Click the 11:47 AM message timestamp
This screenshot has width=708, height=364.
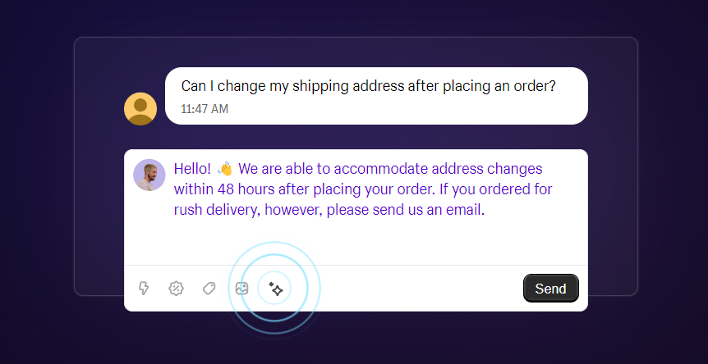(205, 108)
